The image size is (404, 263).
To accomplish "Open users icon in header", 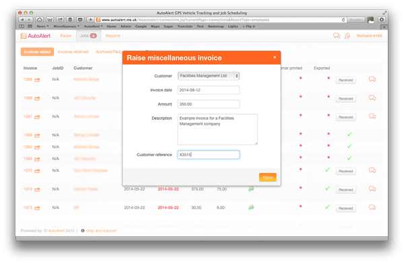I will (347, 36).
